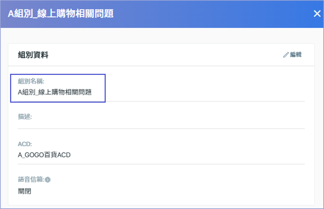The image size is (324, 209).
Task: Select the dialog title A組別_線上購物相關問題
Action: tap(61, 14)
